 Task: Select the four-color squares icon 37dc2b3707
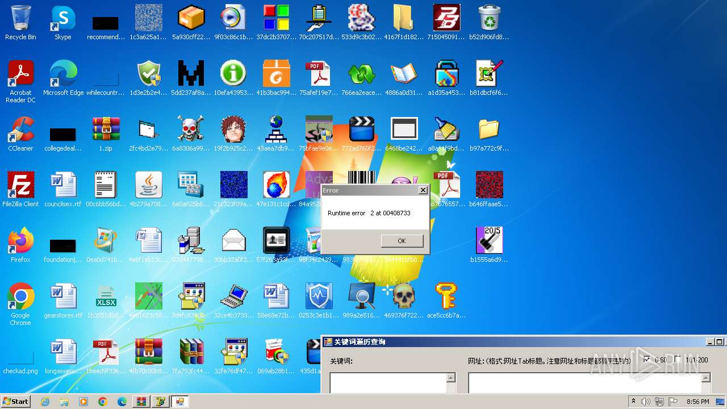276,23
